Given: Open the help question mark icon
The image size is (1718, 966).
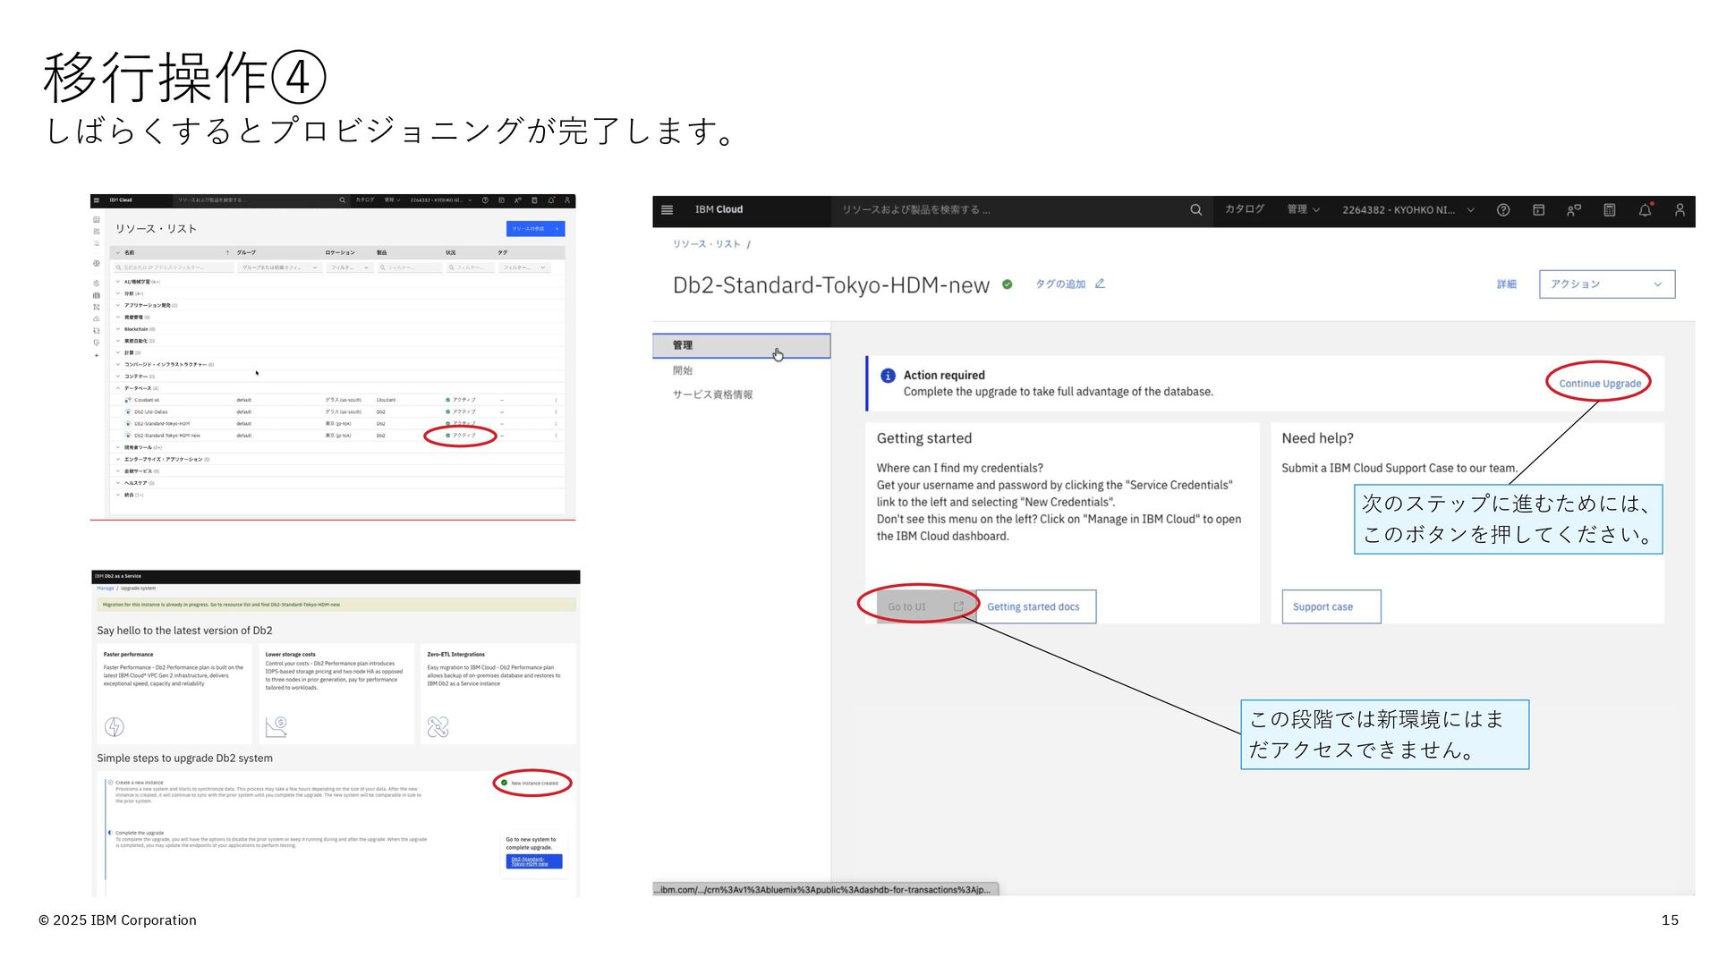Looking at the screenshot, I should tap(1503, 210).
